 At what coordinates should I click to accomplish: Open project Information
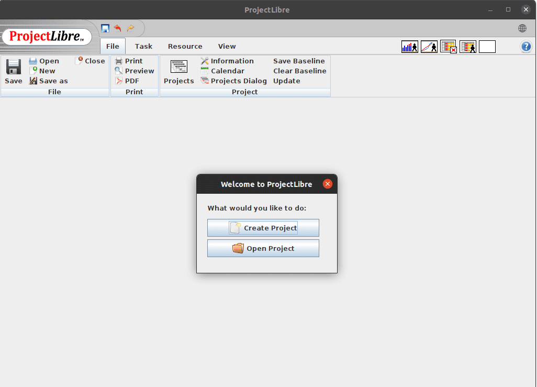(x=227, y=61)
